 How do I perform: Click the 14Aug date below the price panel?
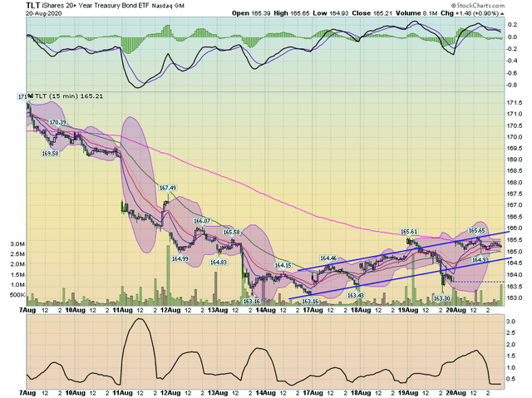(x=265, y=310)
